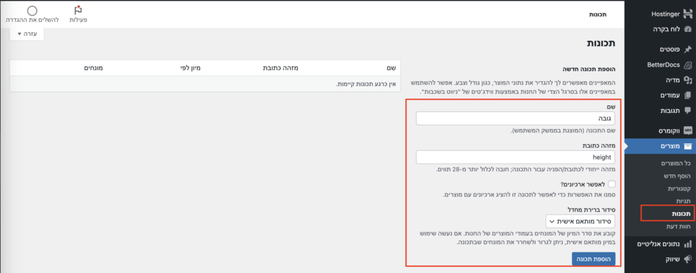Click the bar chart icon beside נתונים אנליטיים

coord(688,244)
